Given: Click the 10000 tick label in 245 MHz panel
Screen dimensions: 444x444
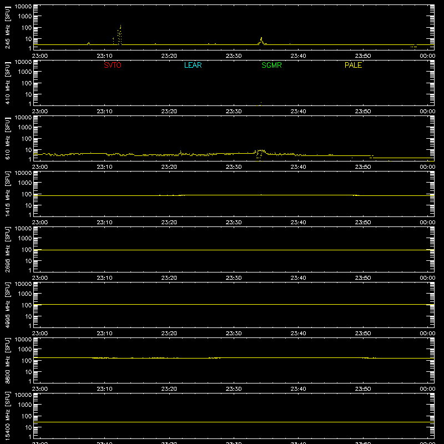Looking at the screenshot, I should (23, 7).
